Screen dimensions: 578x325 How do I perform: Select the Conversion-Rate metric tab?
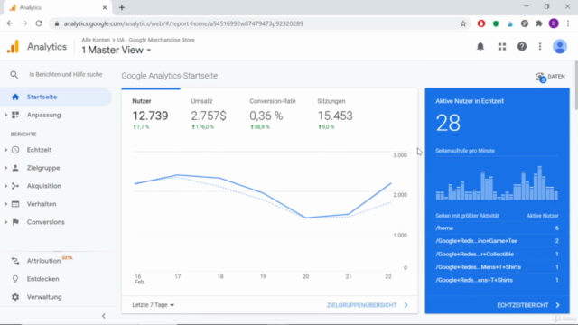click(x=273, y=114)
